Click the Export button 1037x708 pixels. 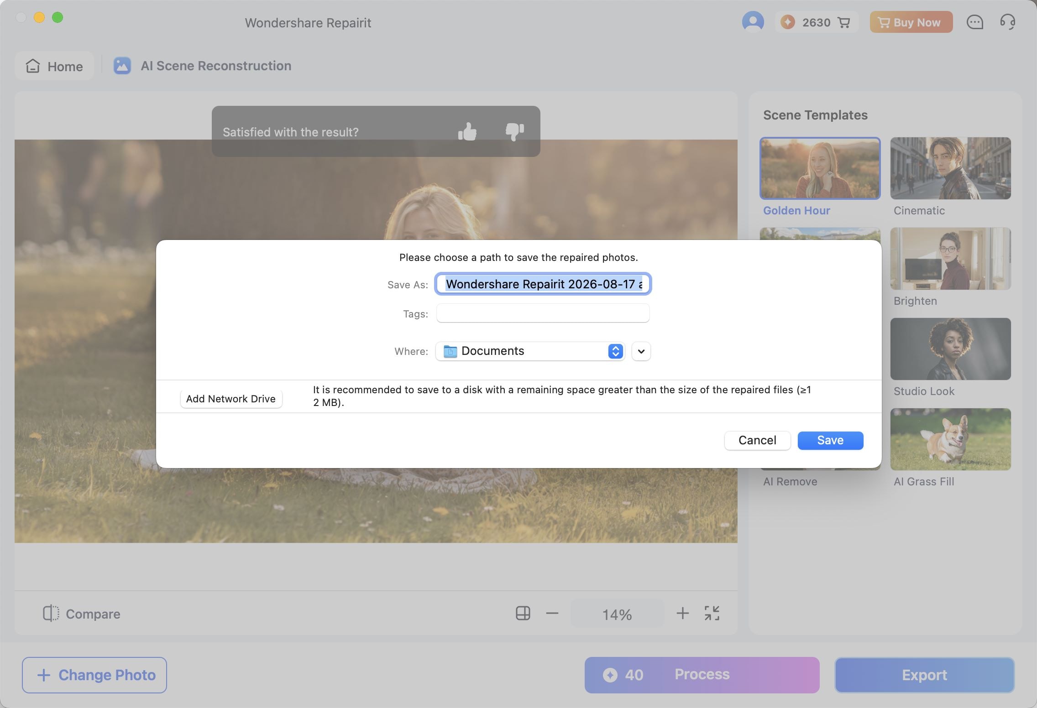point(924,675)
